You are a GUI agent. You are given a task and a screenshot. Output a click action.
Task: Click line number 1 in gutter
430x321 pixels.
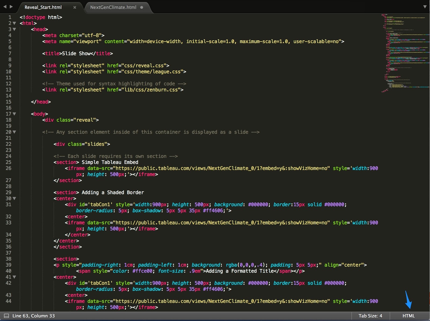click(10, 17)
